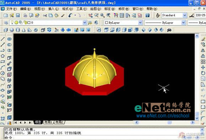Click the Open file icon
Image resolution: width=206 pixels, height=140 pixels.
coord(12,16)
